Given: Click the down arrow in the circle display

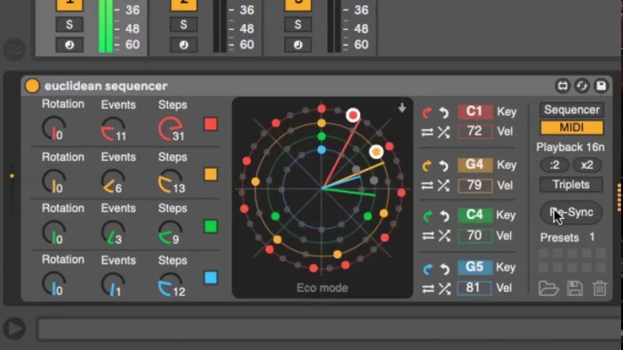Looking at the screenshot, I should pyautogui.click(x=402, y=108).
